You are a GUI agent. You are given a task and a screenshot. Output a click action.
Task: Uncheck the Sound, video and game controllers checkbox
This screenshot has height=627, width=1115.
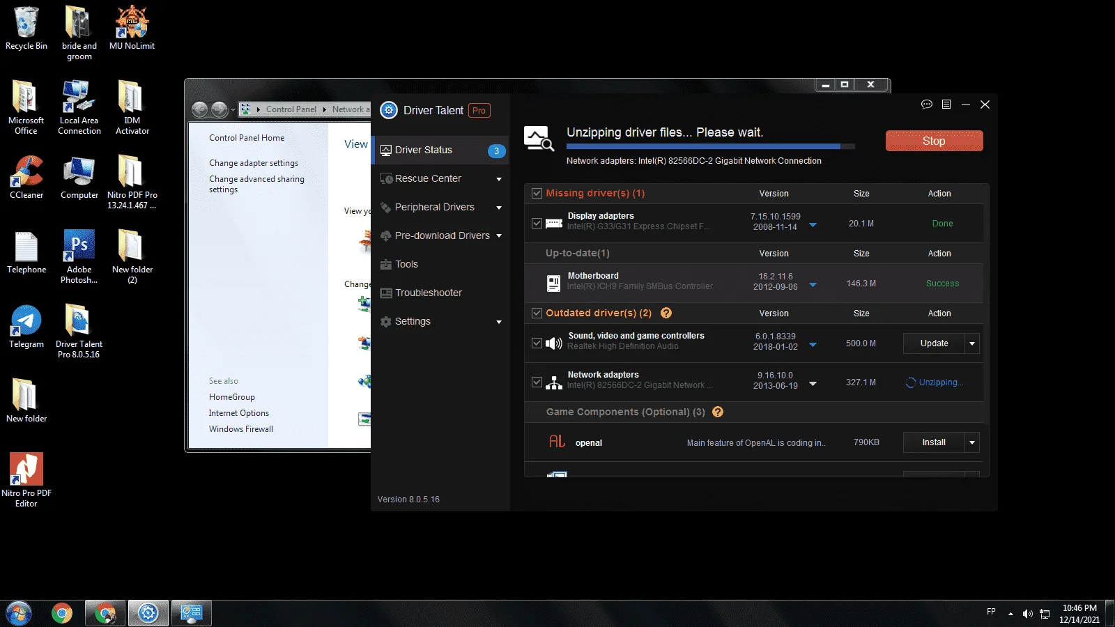537,343
